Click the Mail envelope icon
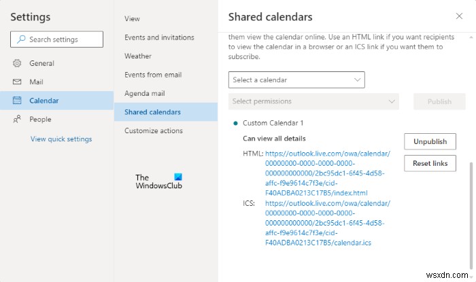This screenshot has height=282, width=476. point(18,82)
